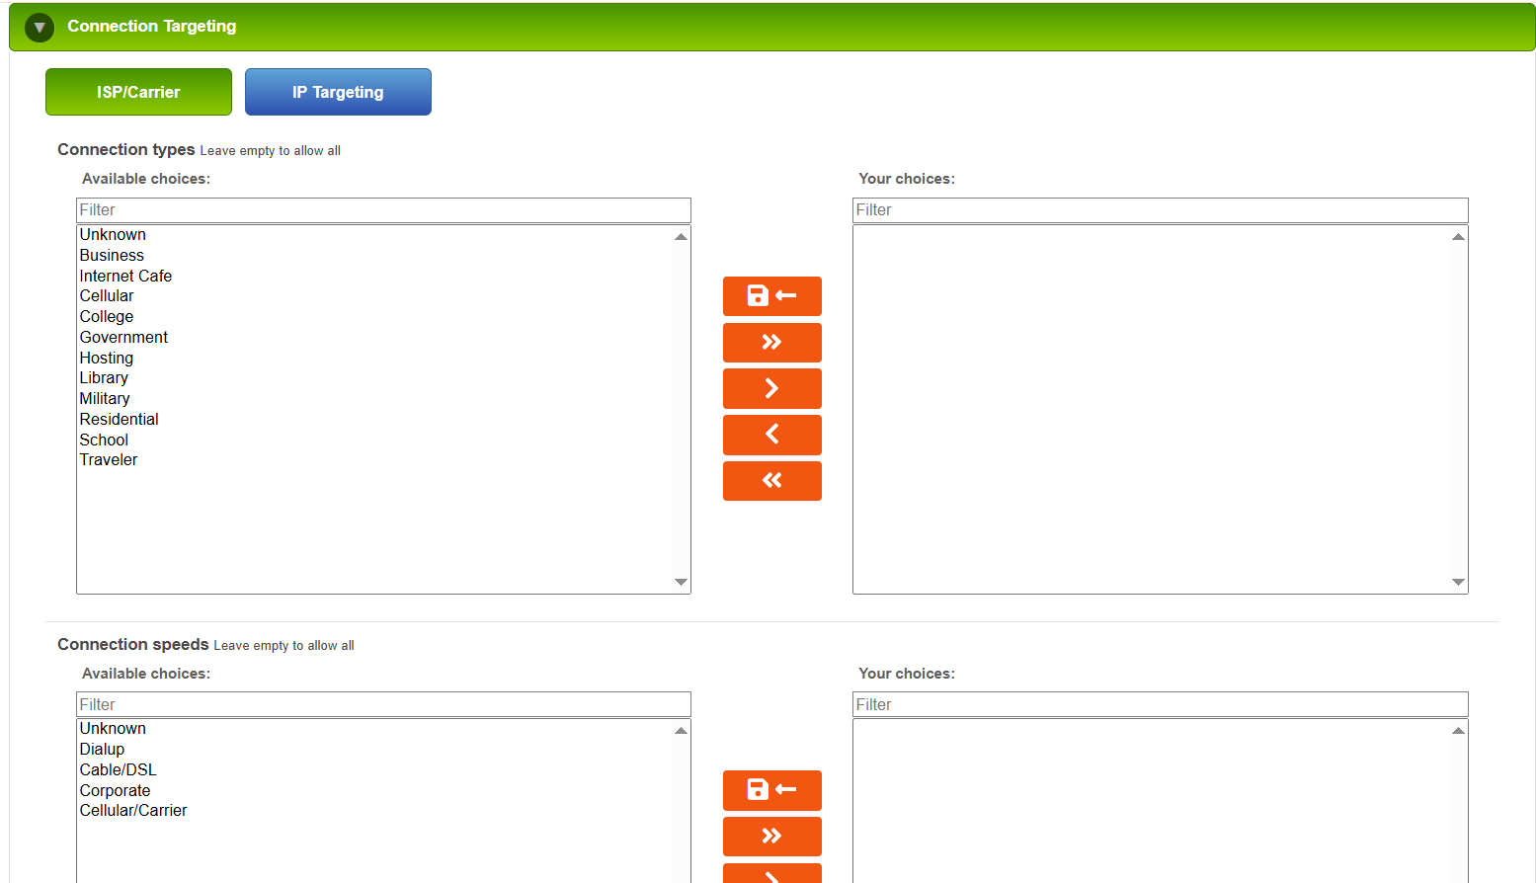Remove all connection types with double left arrows

[772, 481]
